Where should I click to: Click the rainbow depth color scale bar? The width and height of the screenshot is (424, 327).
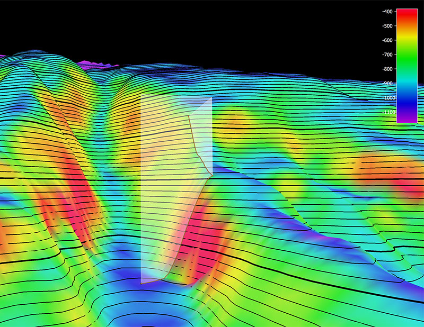(407, 66)
